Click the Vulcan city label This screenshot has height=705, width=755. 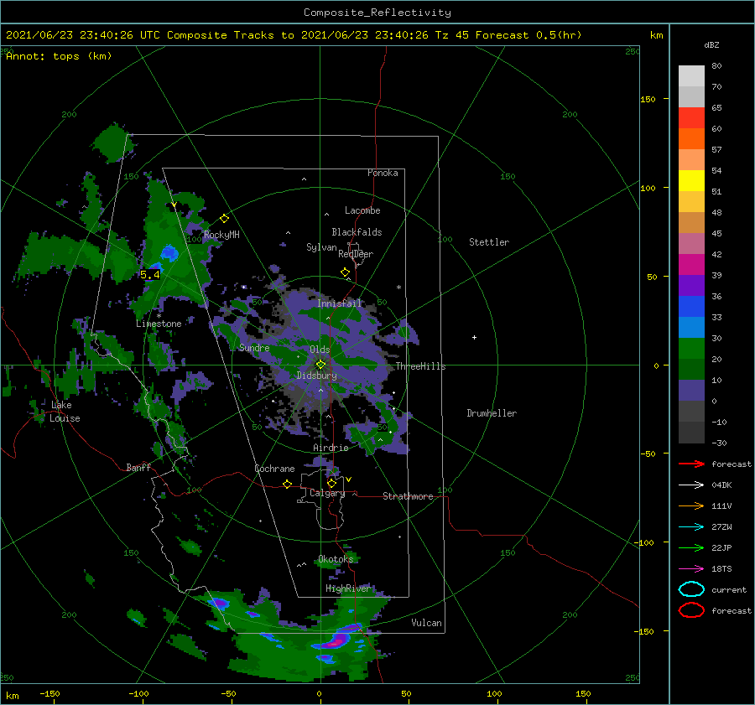(427, 623)
